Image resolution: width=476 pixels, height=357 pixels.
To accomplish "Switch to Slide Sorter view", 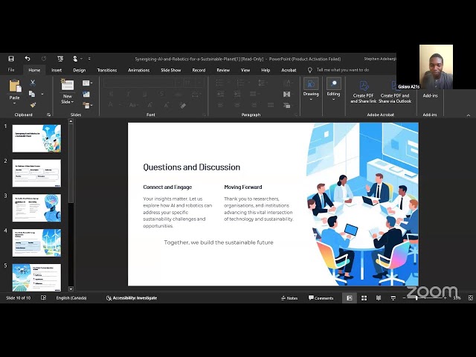I will point(364,298).
